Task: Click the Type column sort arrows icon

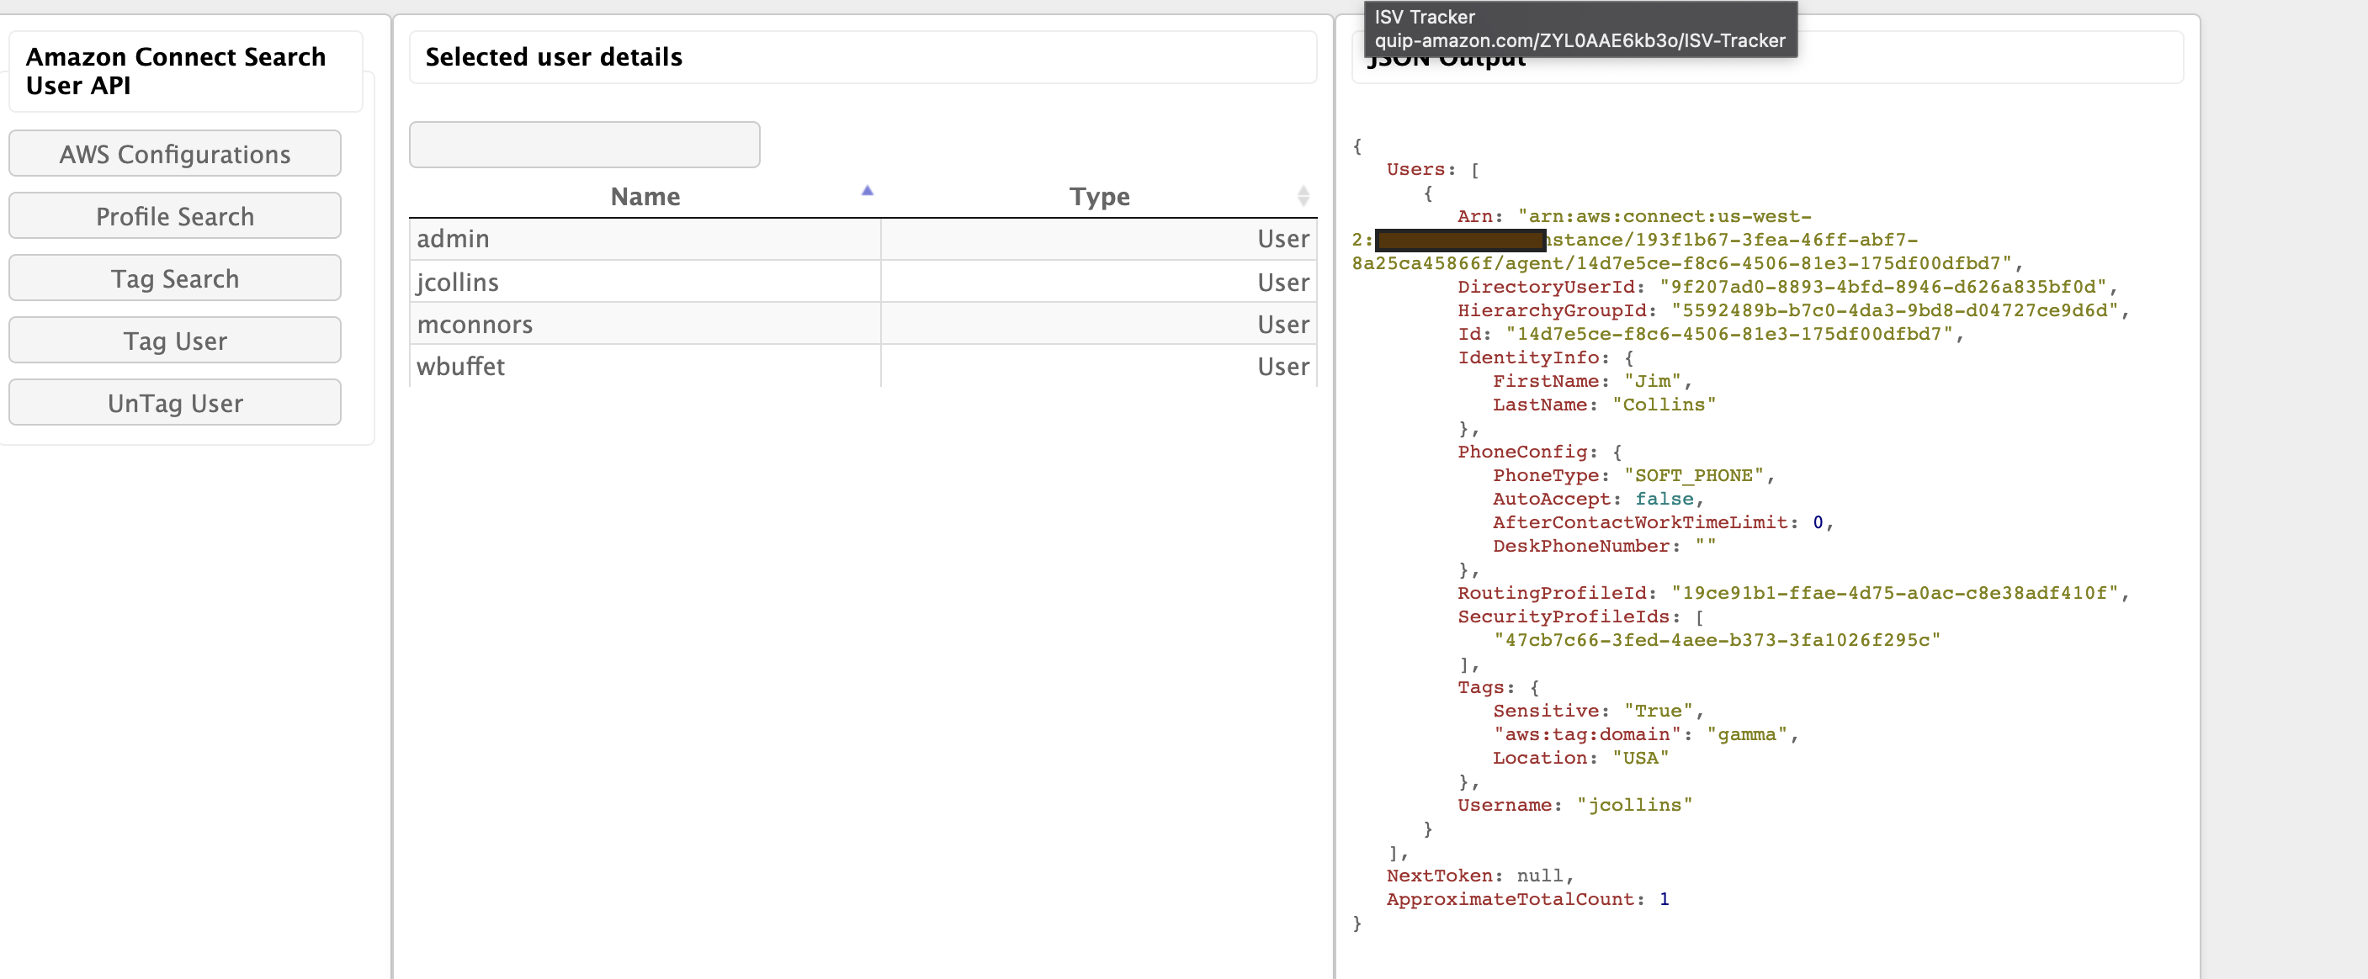Action: coord(1303,196)
